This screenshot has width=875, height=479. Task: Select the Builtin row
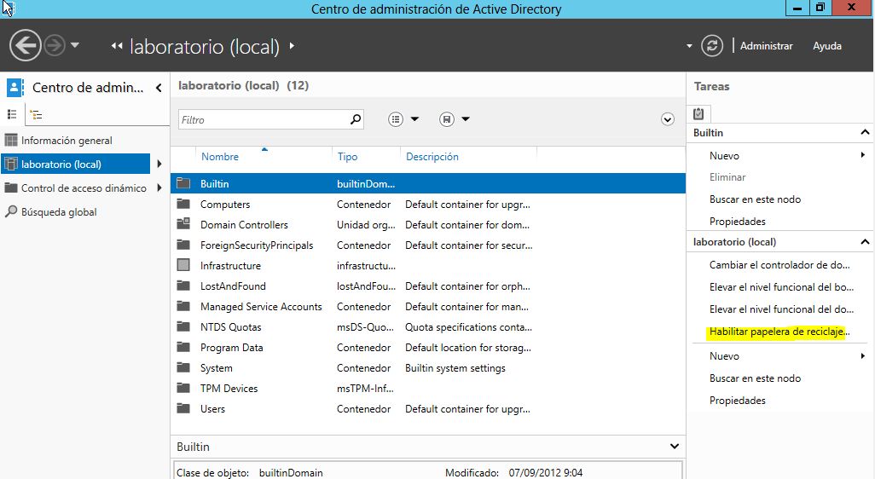428,183
